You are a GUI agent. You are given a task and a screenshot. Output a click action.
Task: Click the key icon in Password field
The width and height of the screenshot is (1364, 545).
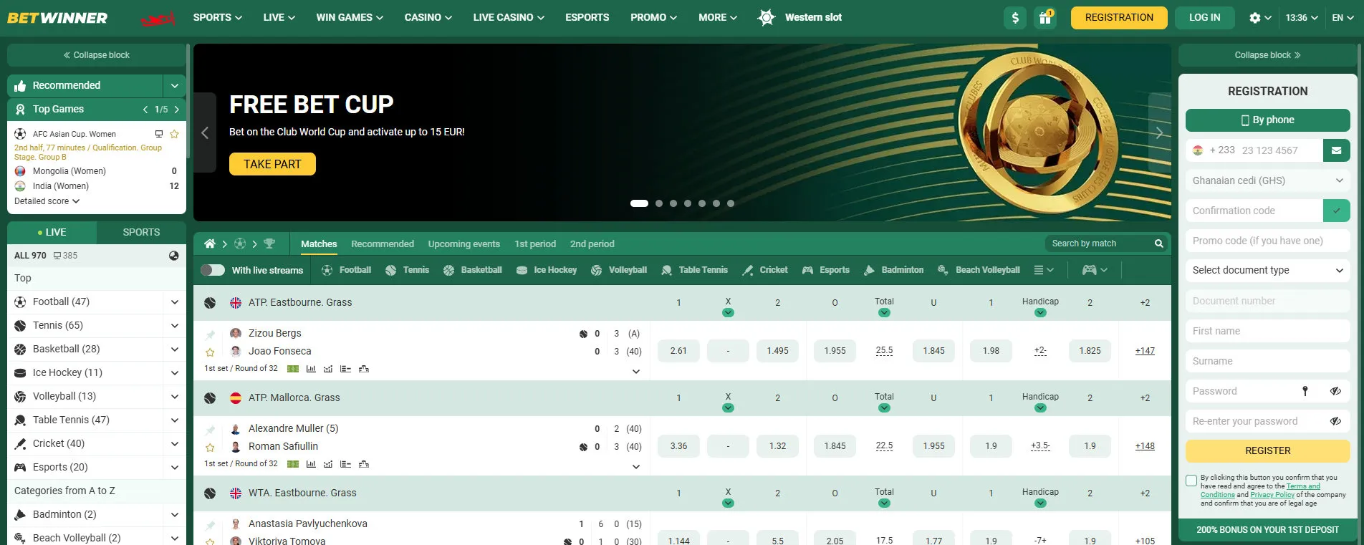tap(1305, 391)
